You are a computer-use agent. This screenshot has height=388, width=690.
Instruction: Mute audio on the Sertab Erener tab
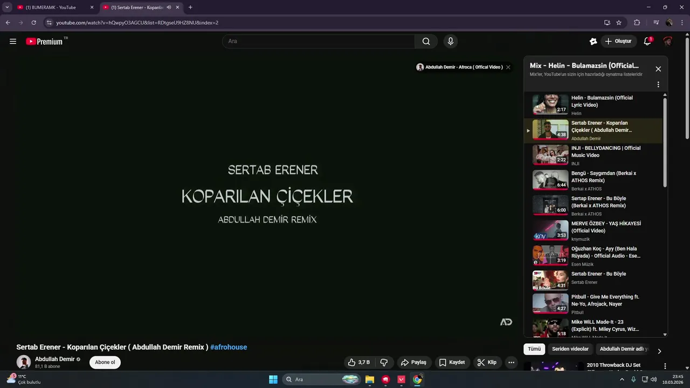click(169, 8)
